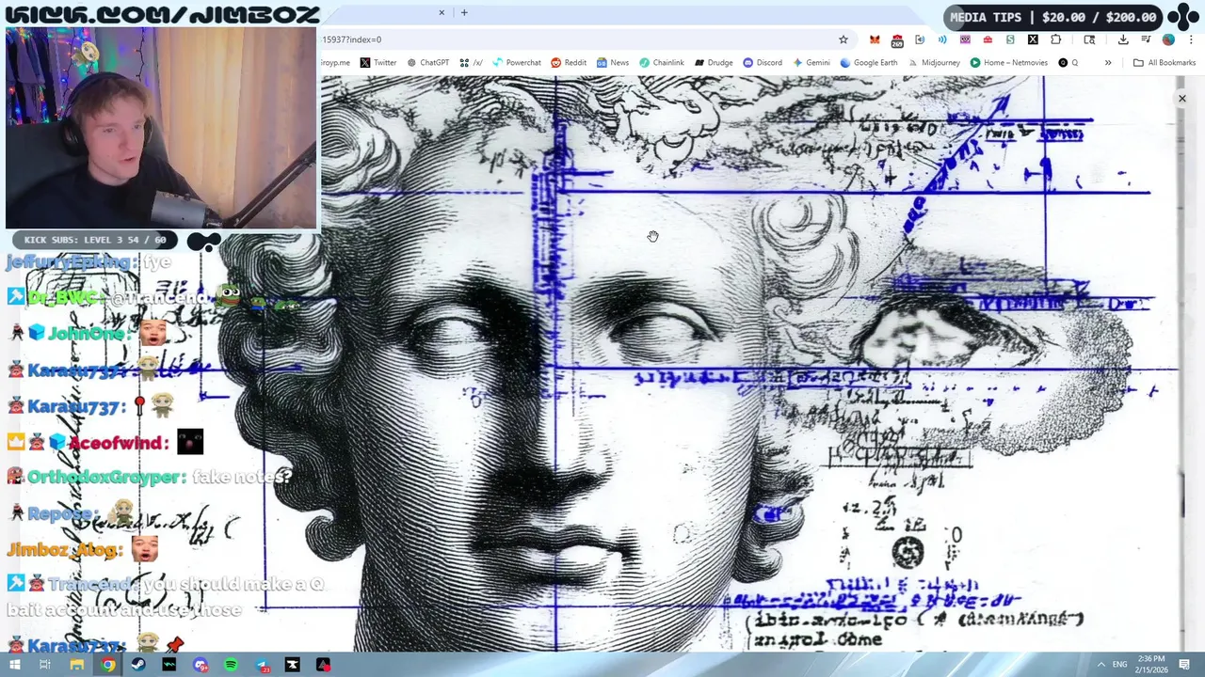Image resolution: width=1205 pixels, height=677 pixels.
Task: Open the Chainlink bookmark
Action: (662, 63)
